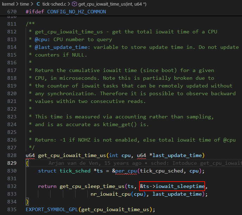
Task: Click line number 829
Action: pyautogui.click(x=12, y=163)
